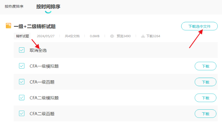This screenshot has height=125, width=222.
Task: Toggle the CFA二级模拟题 checkbox
Action: point(22,98)
